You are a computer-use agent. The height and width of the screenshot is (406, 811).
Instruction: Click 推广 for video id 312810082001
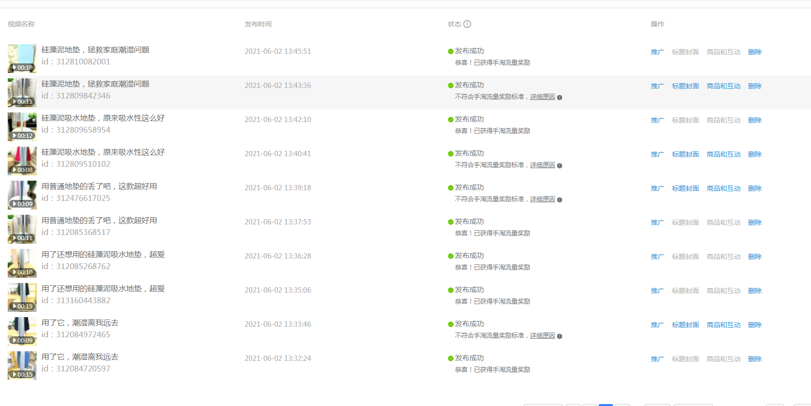tap(657, 52)
